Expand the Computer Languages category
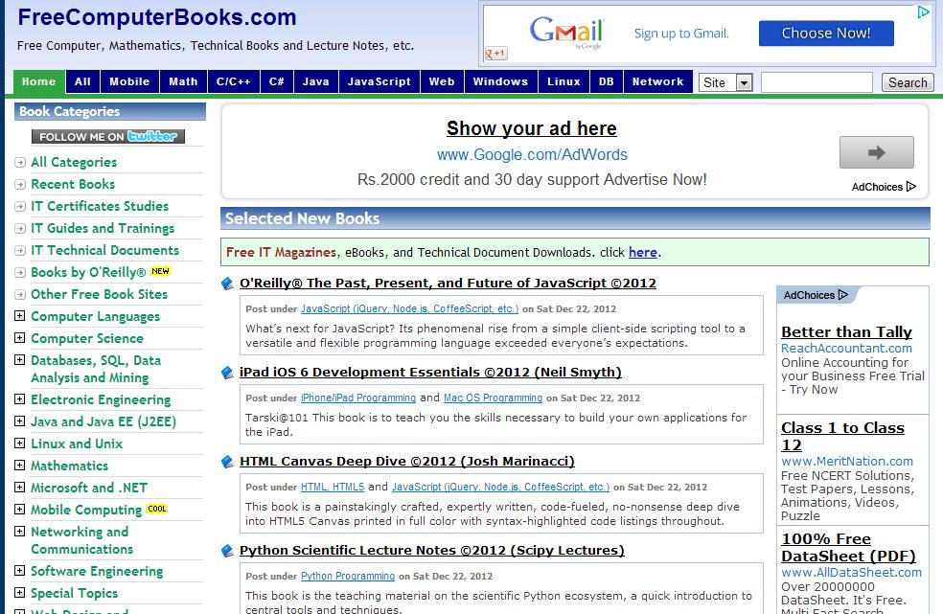 click(20, 316)
